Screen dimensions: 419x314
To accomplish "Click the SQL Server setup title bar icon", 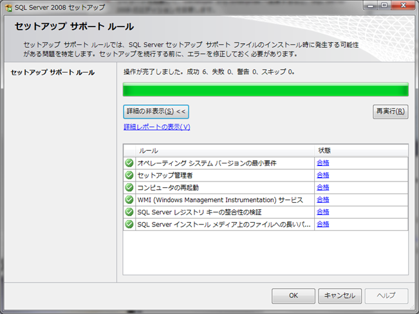I will [x=8, y=8].
